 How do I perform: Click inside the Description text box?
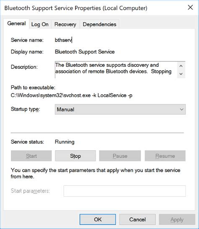(x=116, y=70)
